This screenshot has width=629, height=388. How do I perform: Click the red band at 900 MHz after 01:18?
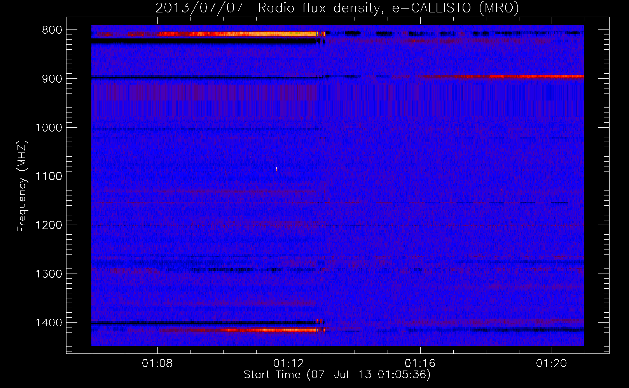(536, 76)
